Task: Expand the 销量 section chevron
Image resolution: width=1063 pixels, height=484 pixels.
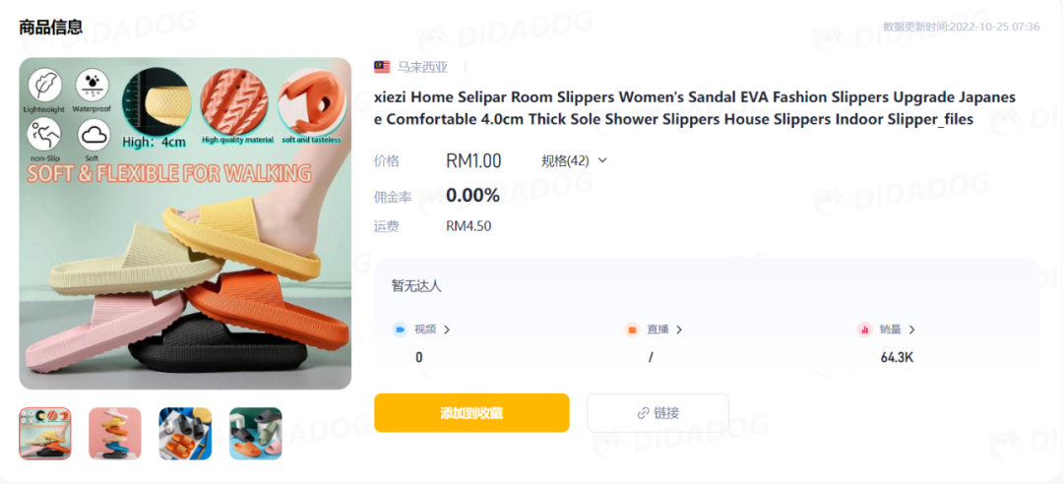Action: (x=911, y=330)
